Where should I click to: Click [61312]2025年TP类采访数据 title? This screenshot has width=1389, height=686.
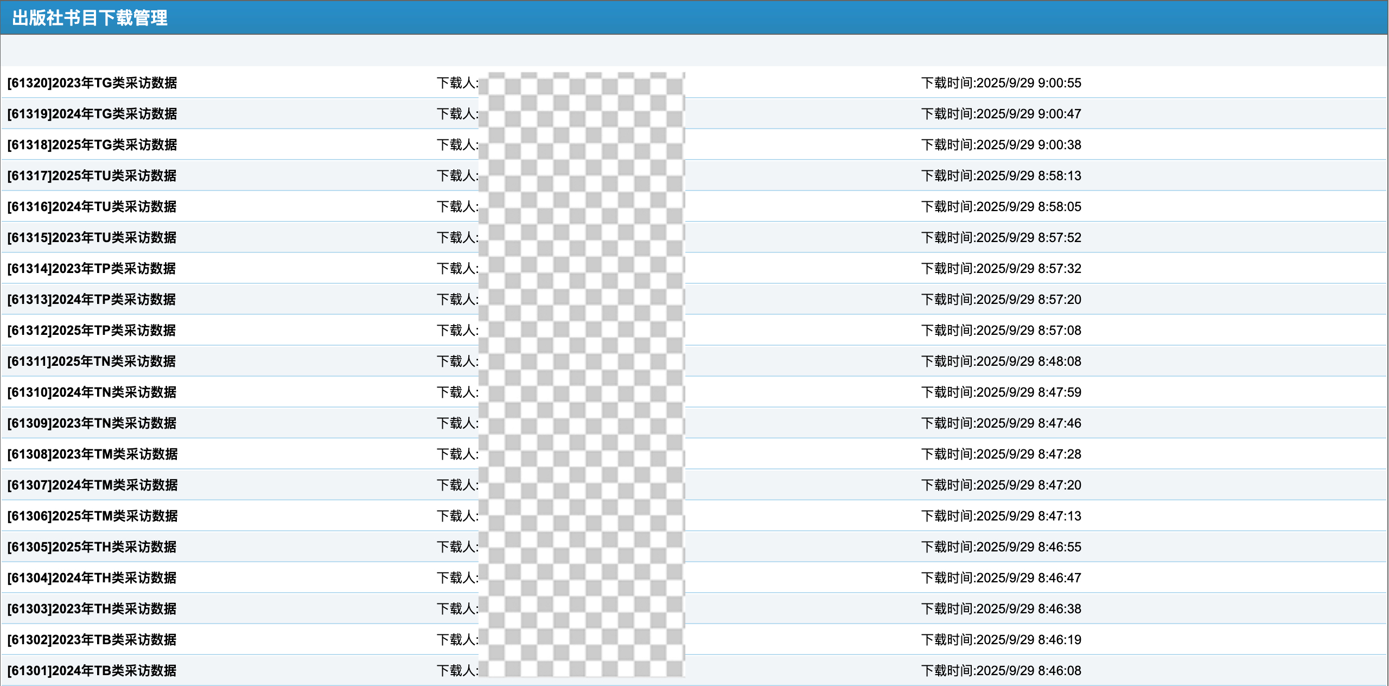[x=92, y=331]
